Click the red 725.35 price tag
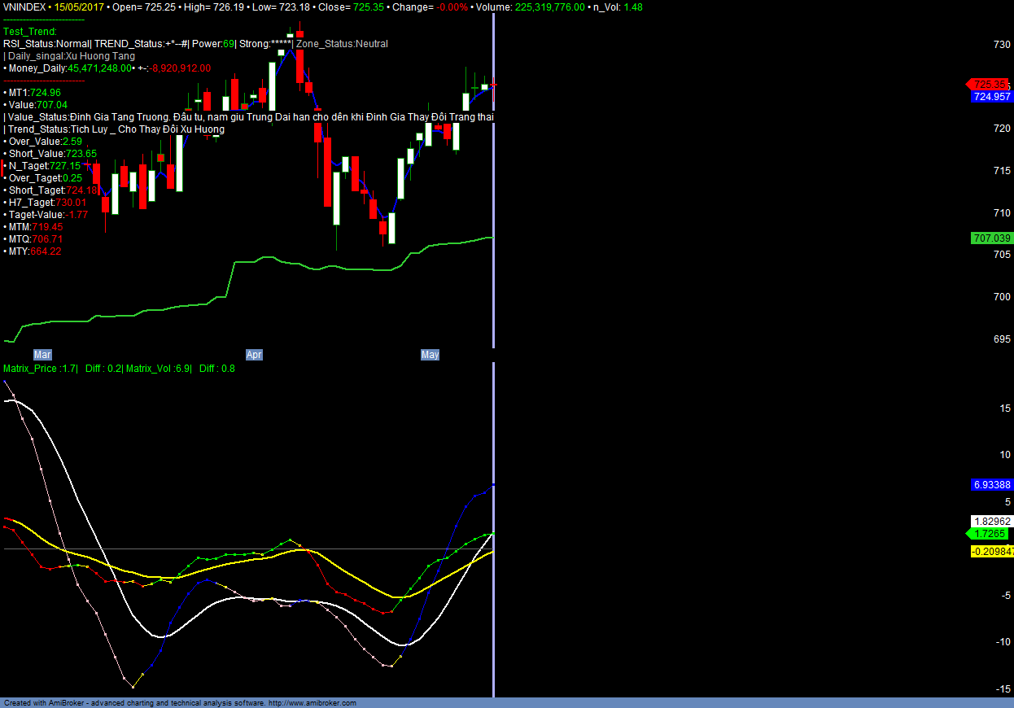 pos(990,85)
